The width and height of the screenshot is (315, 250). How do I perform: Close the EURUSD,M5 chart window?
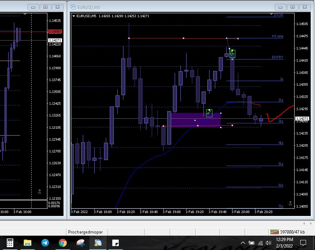[x=305, y=7]
